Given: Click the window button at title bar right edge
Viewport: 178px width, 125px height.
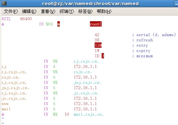Looking at the screenshot, I should click(176, 4).
